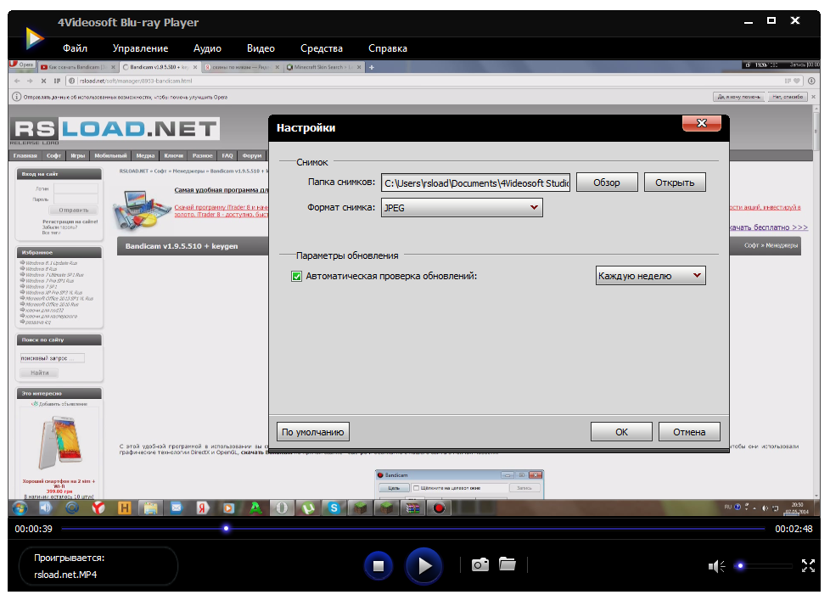Click the red record icon in the video taskbar
Image resolution: width=830 pixels, height=606 pixels.
pyautogui.click(x=439, y=508)
